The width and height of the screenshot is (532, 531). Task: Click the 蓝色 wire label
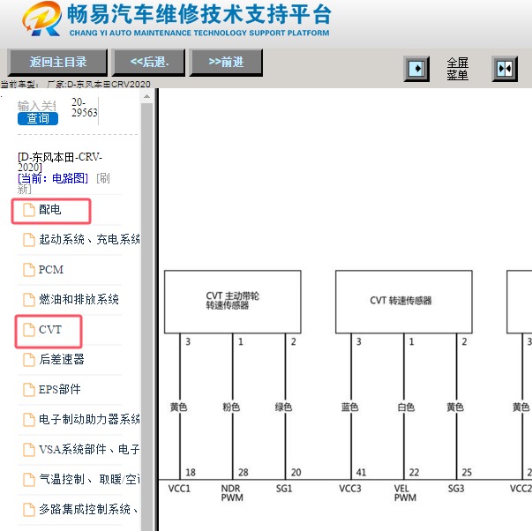point(349,407)
